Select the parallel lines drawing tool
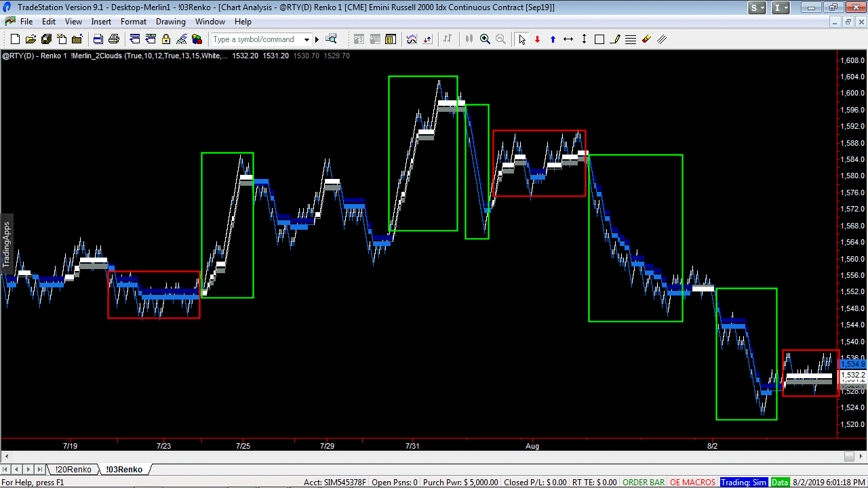868x488 pixels. coord(662,39)
